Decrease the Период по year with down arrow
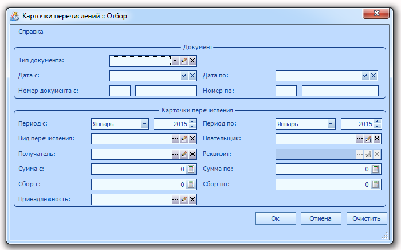Screen dimensions: 401x250 coord(377,126)
